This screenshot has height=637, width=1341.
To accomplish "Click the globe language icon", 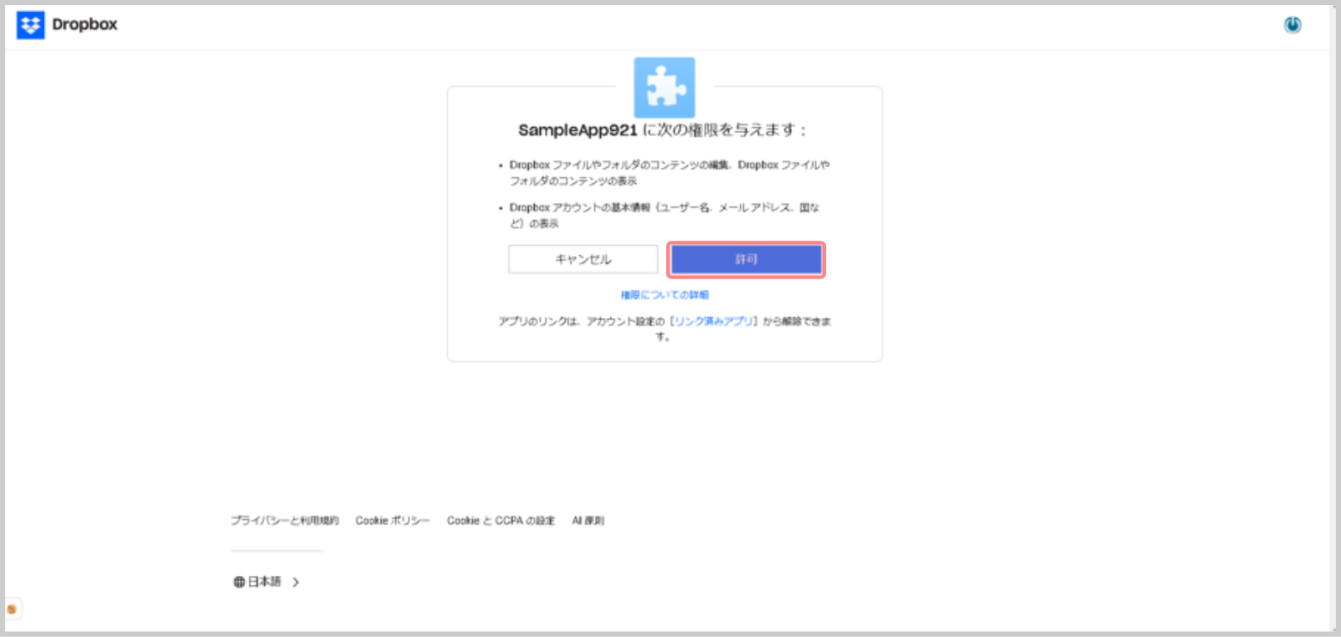I will pos(239,582).
